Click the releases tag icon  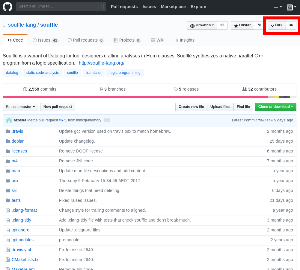click(x=176, y=89)
